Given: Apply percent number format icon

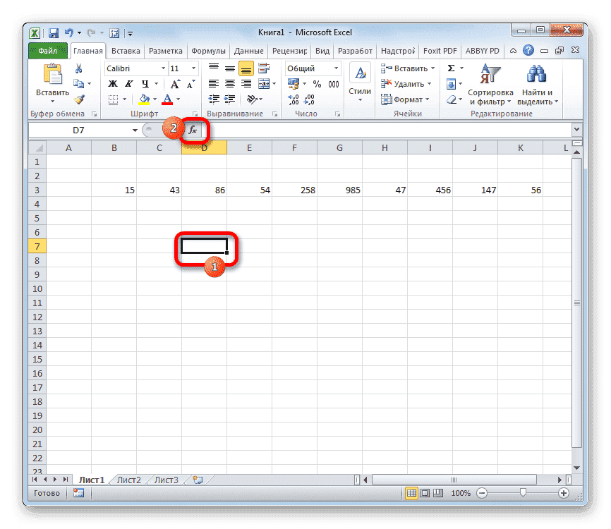Looking at the screenshot, I should pos(317,84).
